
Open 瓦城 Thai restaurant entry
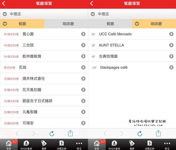[x=44, y=67]
